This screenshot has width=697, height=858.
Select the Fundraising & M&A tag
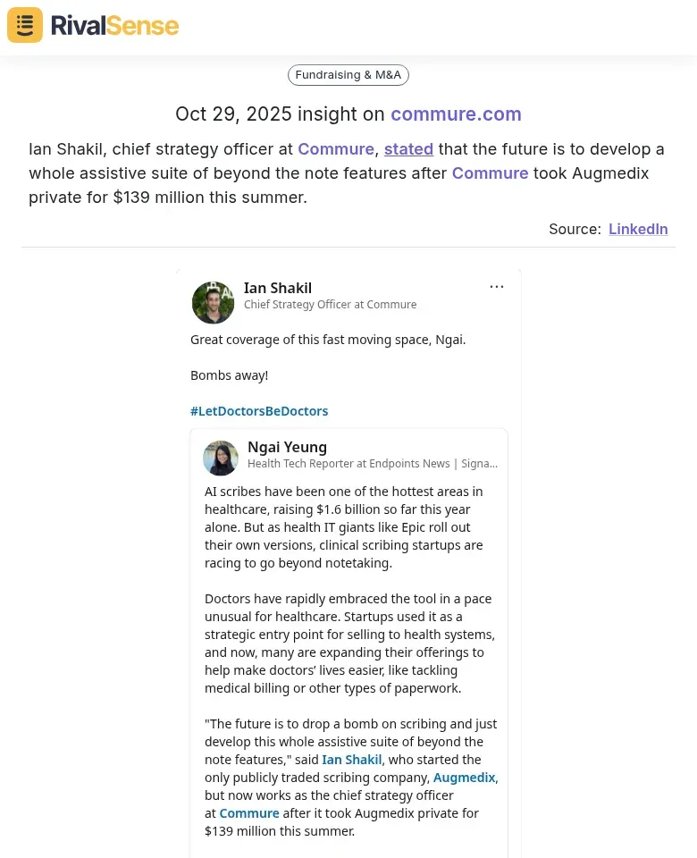(348, 75)
